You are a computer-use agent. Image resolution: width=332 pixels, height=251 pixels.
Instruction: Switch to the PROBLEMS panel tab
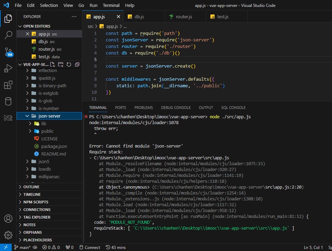point(144,108)
